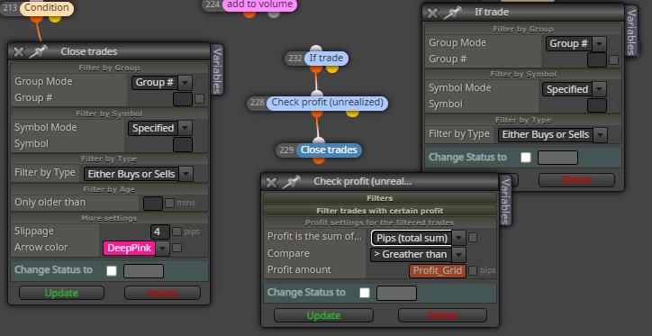Select node 213 Condition

47,8
